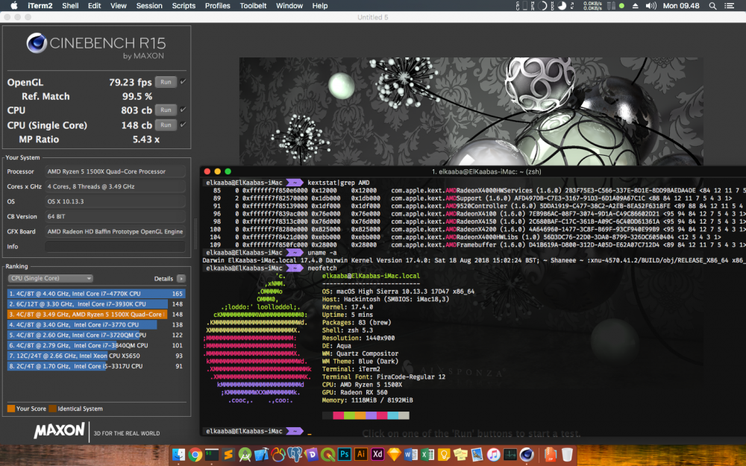Image resolution: width=746 pixels, height=466 pixels.
Task: Run the CPU (Single Core) benchmark
Action: click(166, 125)
